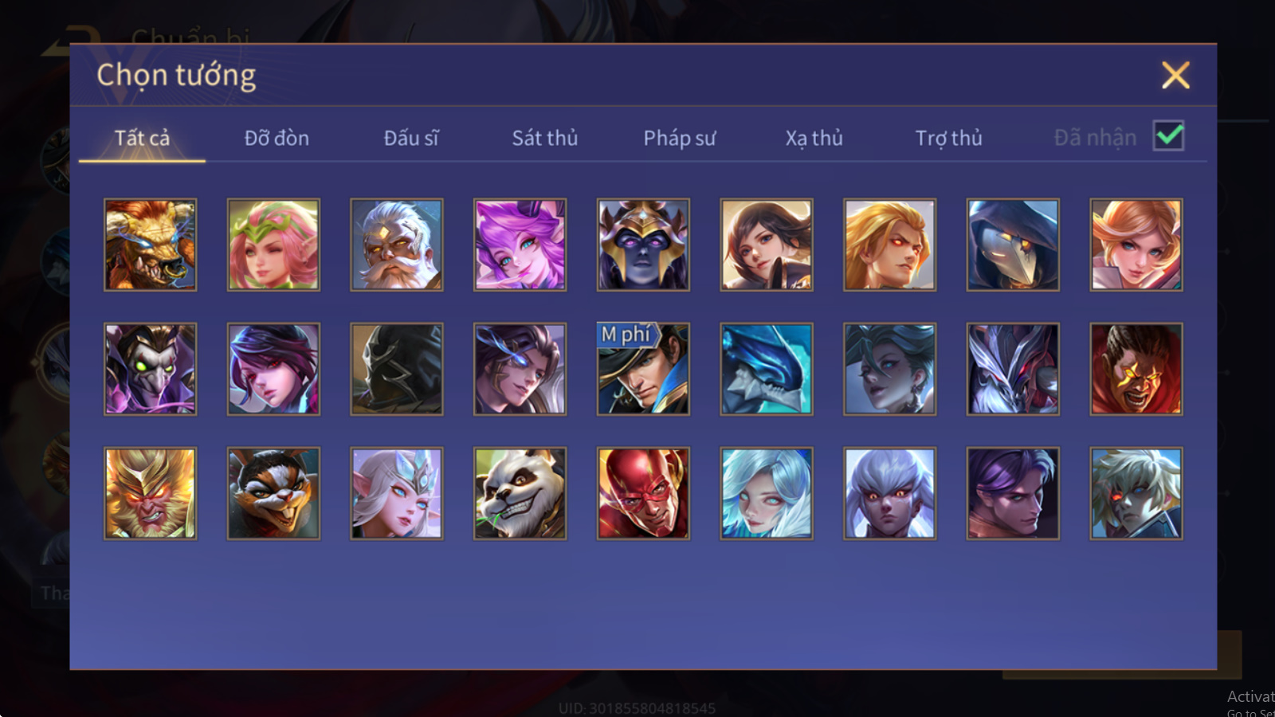Choose the panda hero portrait
1275x717 pixels.
pos(520,493)
